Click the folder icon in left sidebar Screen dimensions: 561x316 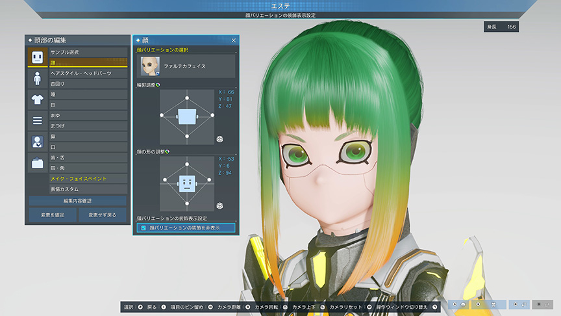click(37, 163)
